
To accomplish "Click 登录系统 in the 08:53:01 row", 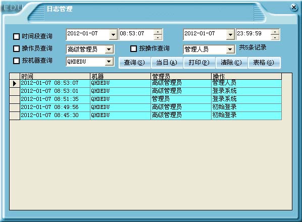I will pyautogui.click(x=224, y=91).
